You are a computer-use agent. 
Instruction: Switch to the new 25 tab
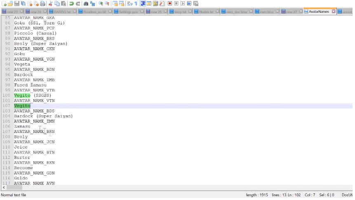point(156,12)
